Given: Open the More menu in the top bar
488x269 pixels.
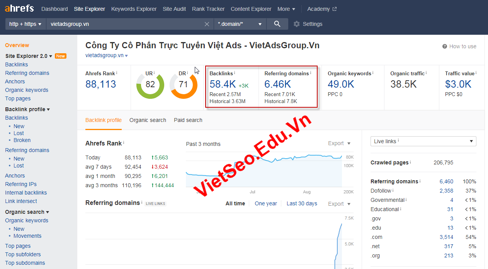Looking at the screenshot, I should (x=286, y=8).
